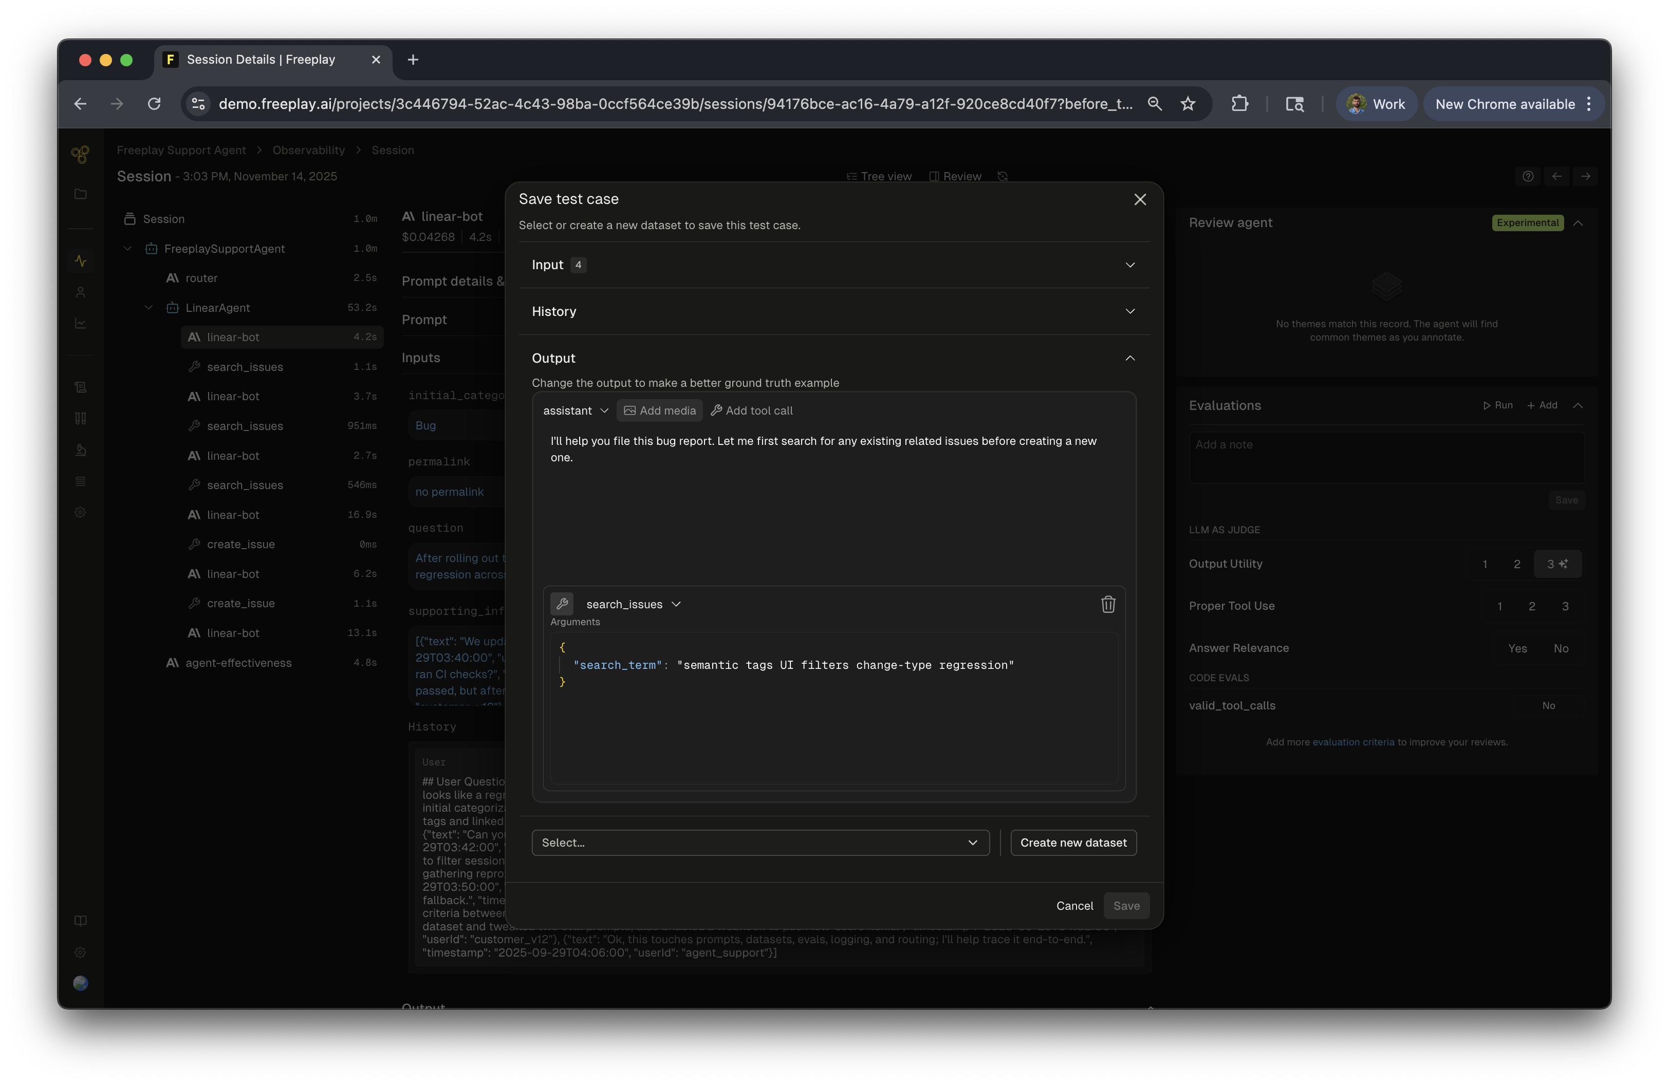Collapse the Output section
Viewport: 1669px width, 1085px height.
click(x=1129, y=358)
